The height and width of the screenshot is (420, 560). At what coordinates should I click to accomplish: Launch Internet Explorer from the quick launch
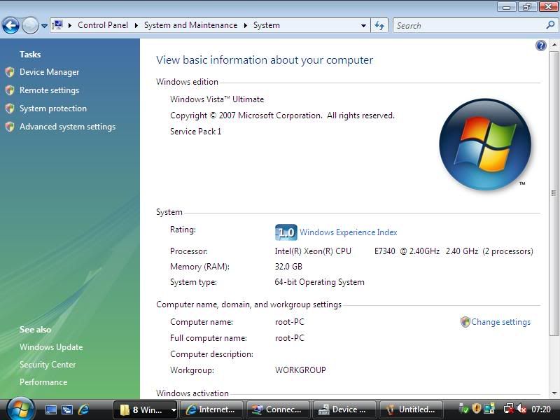pyautogui.click(x=83, y=409)
